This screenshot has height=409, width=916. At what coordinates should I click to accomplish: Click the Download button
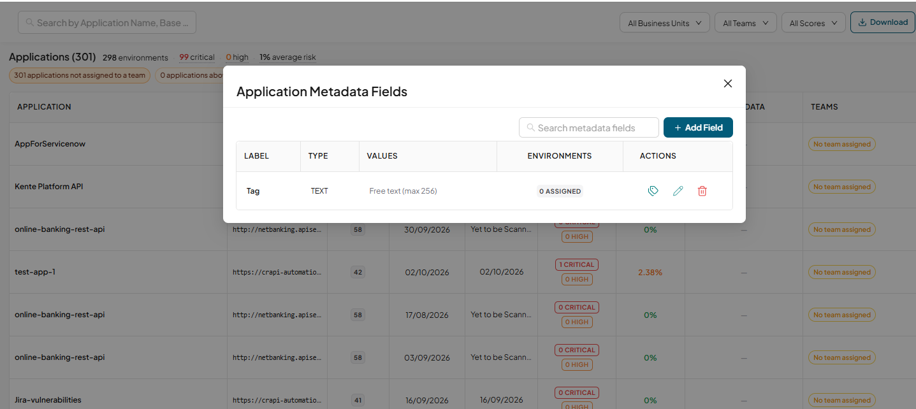pyautogui.click(x=883, y=22)
